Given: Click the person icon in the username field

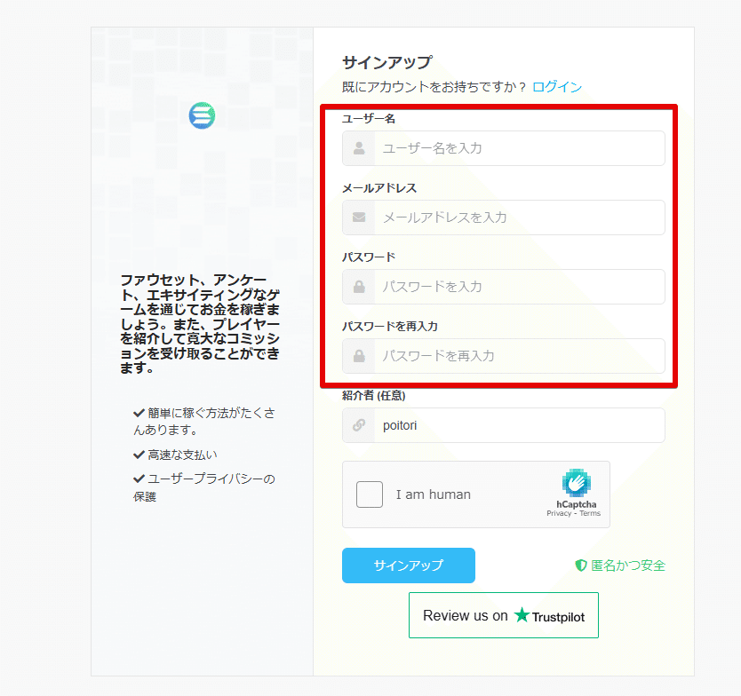Looking at the screenshot, I should (x=357, y=148).
